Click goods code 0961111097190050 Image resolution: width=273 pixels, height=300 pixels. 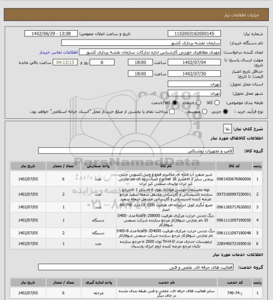tap(234, 220)
